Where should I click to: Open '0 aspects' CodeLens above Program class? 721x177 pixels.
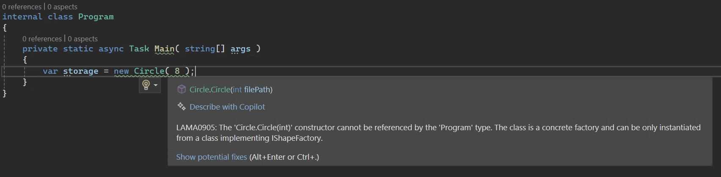coord(62,7)
